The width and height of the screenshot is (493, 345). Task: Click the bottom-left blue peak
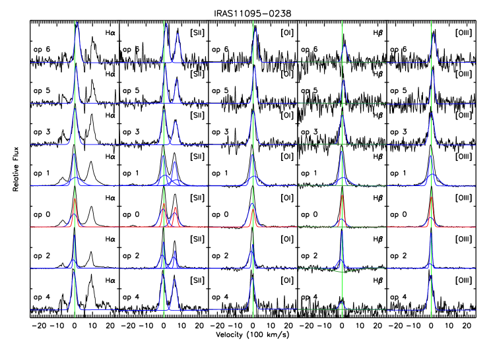pos(74,277)
